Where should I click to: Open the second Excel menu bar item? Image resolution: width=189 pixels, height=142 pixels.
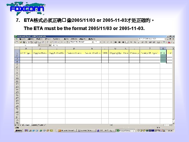31,39
